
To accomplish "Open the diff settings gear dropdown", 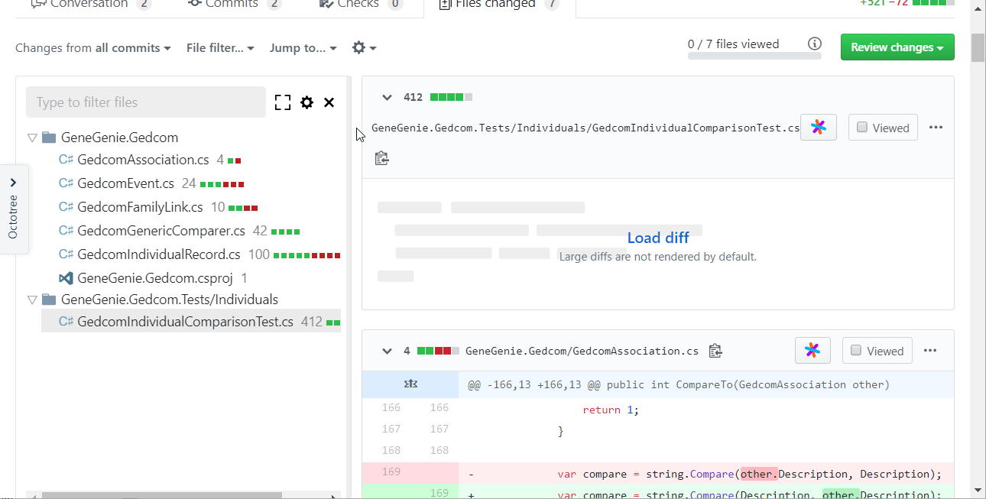I will (x=364, y=48).
